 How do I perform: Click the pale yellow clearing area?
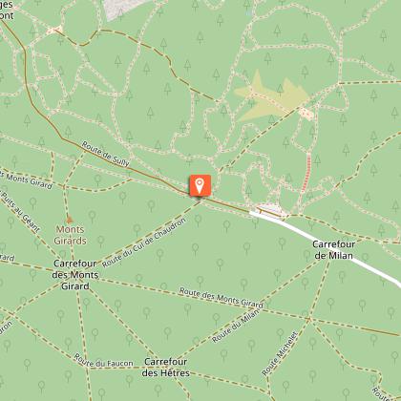pos(271,98)
